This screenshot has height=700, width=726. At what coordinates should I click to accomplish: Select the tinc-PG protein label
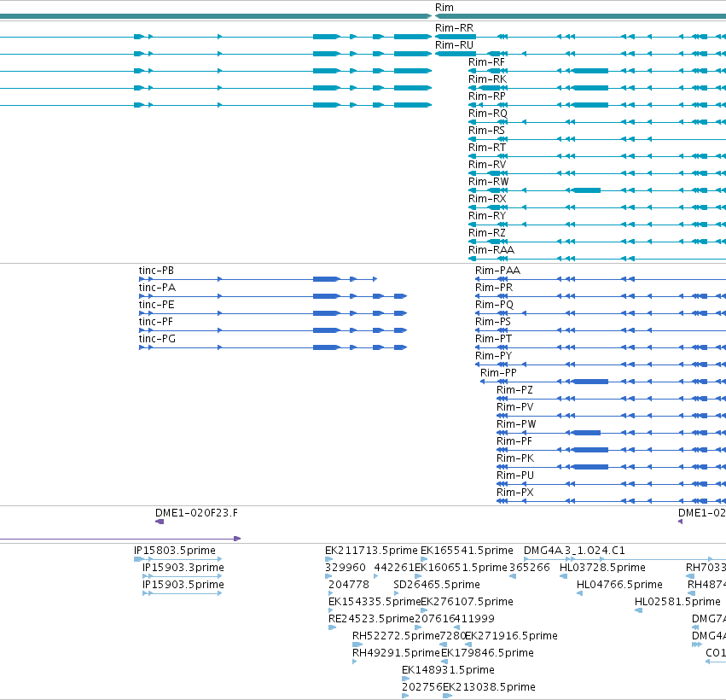(157, 339)
